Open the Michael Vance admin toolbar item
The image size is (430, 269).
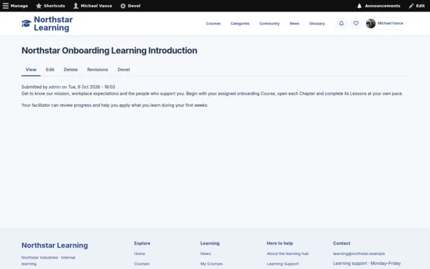[x=96, y=6]
